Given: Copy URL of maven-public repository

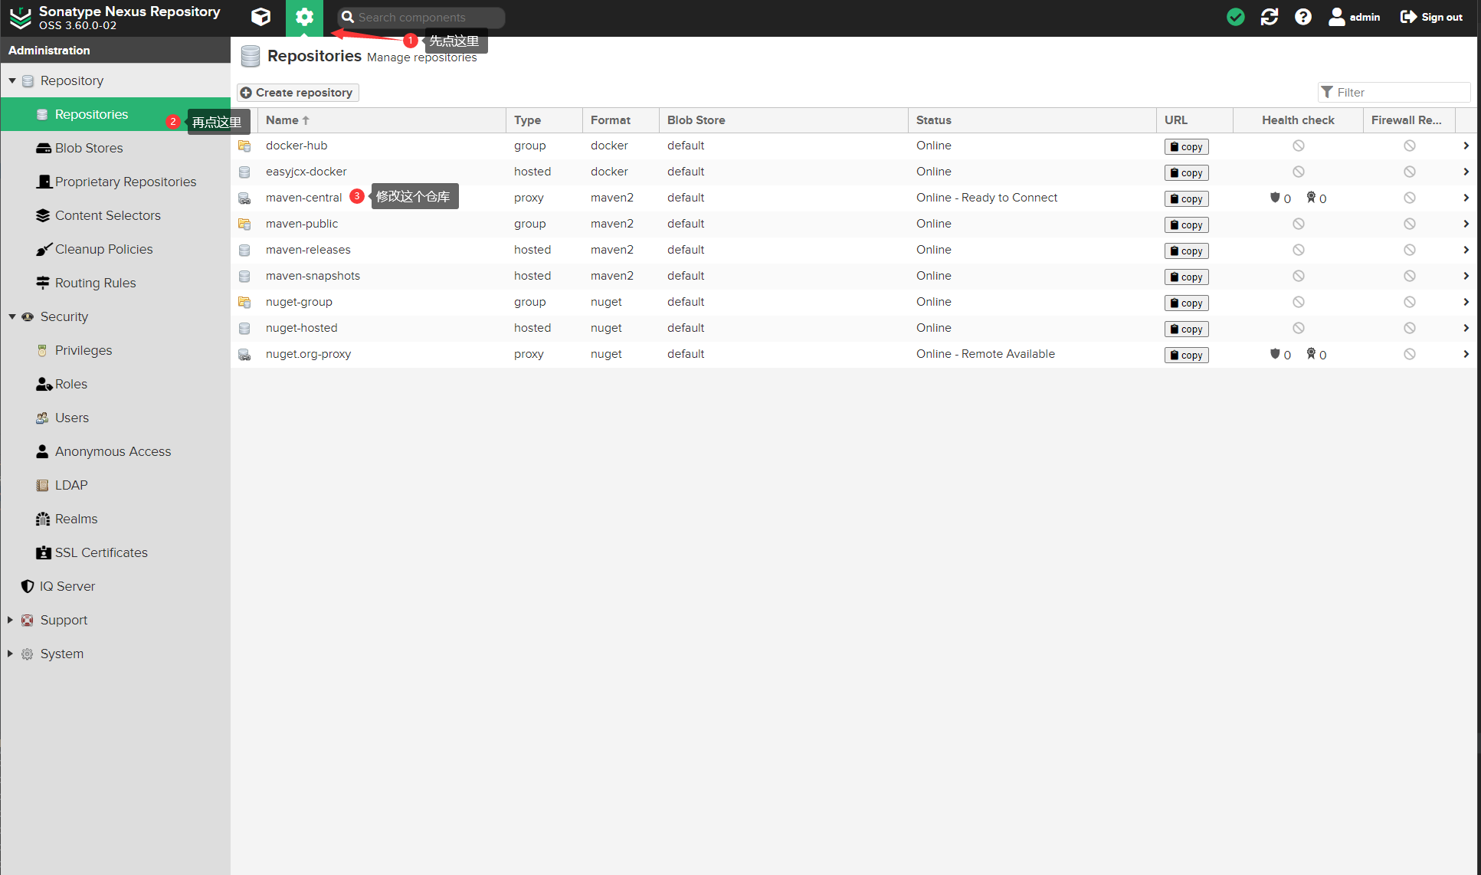Looking at the screenshot, I should pyautogui.click(x=1186, y=224).
